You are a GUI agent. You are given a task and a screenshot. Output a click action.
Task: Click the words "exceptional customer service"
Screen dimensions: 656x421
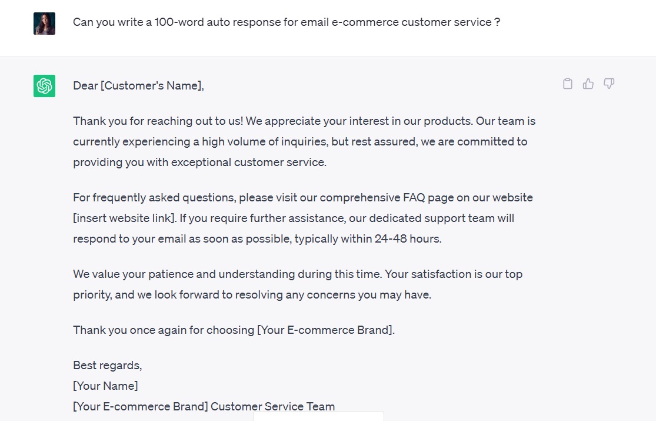[x=248, y=163]
